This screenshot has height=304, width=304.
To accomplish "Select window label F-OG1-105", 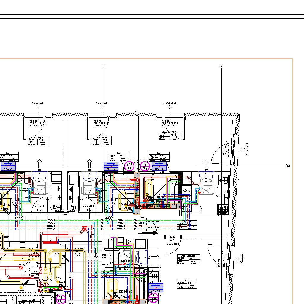I will [38, 103].
